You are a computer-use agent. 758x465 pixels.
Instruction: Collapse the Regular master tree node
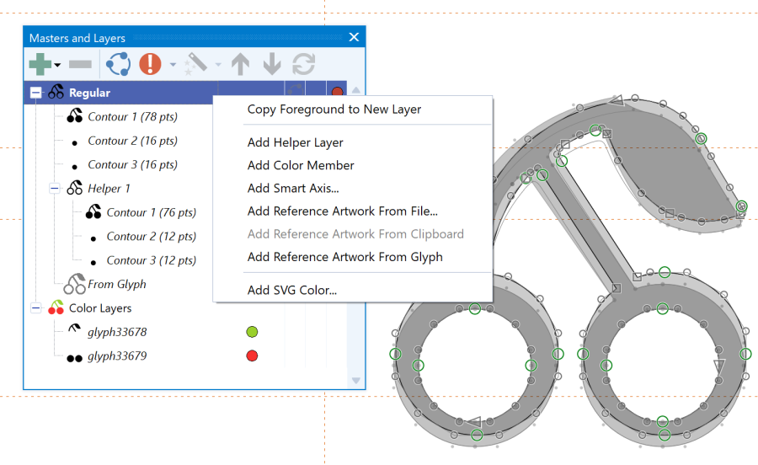tap(35, 93)
